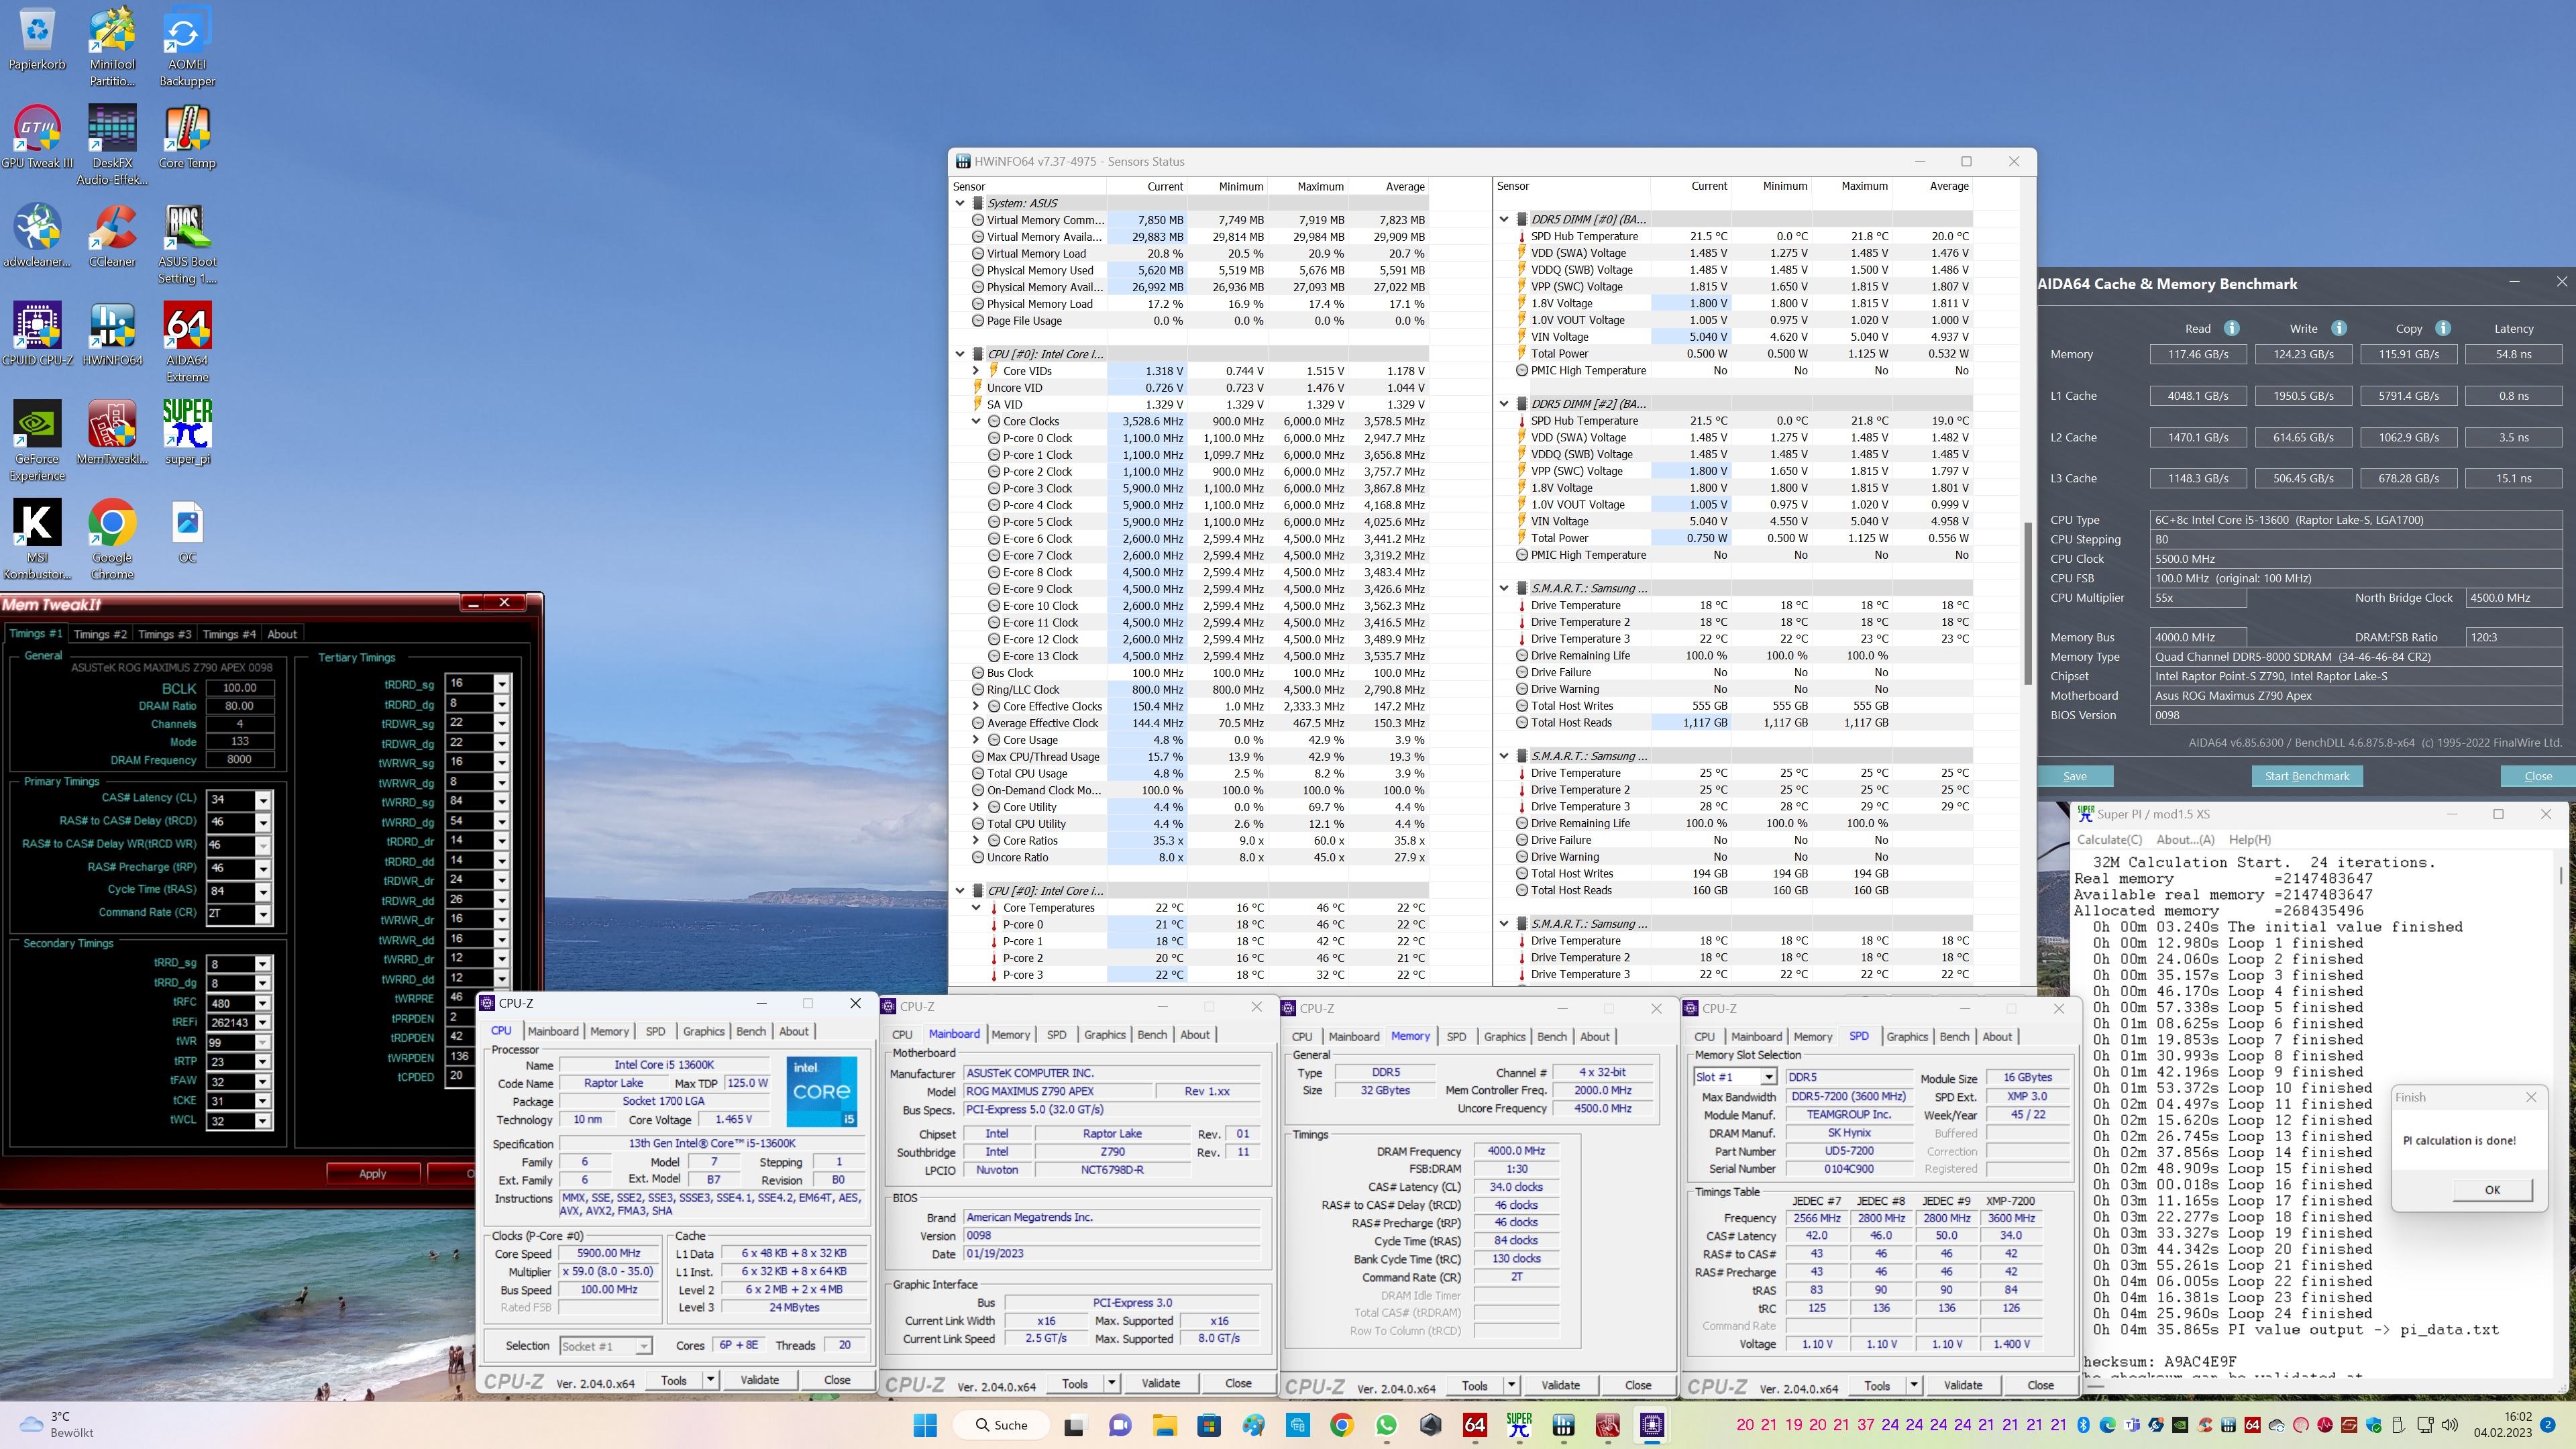Viewport: 2576px width, 1449px height.
Task: Open Slot #1 dropdown in CPU-Z SPD
Action: coord(1768,1077)
